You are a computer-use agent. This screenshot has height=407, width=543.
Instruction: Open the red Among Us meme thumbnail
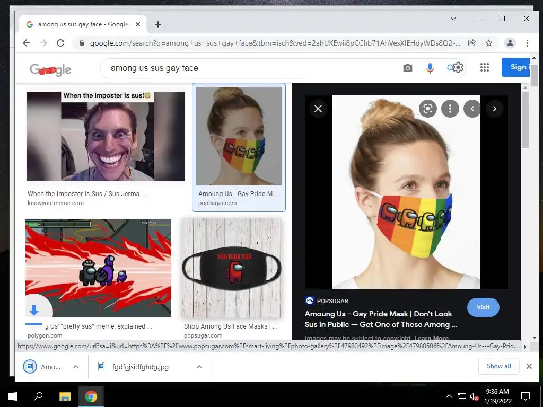98,268
